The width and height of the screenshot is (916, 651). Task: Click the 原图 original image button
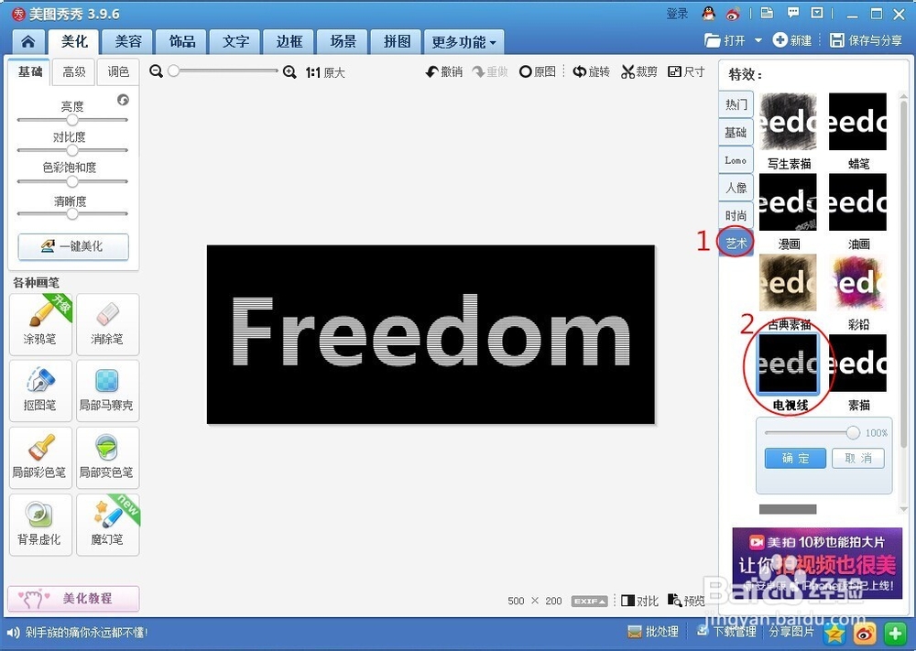point(538,71)
